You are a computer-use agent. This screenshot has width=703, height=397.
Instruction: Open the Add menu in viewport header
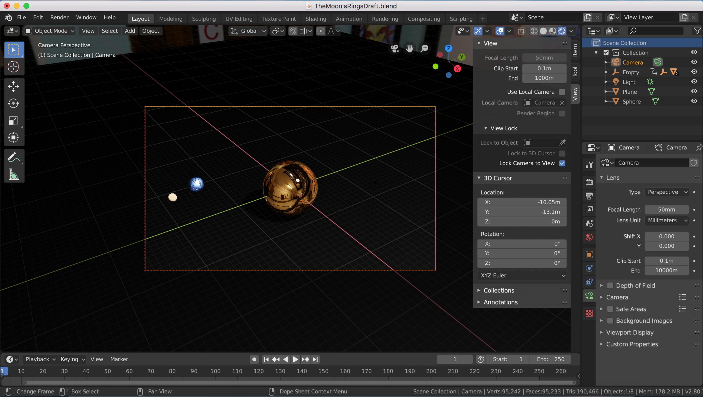click(130, 31)
